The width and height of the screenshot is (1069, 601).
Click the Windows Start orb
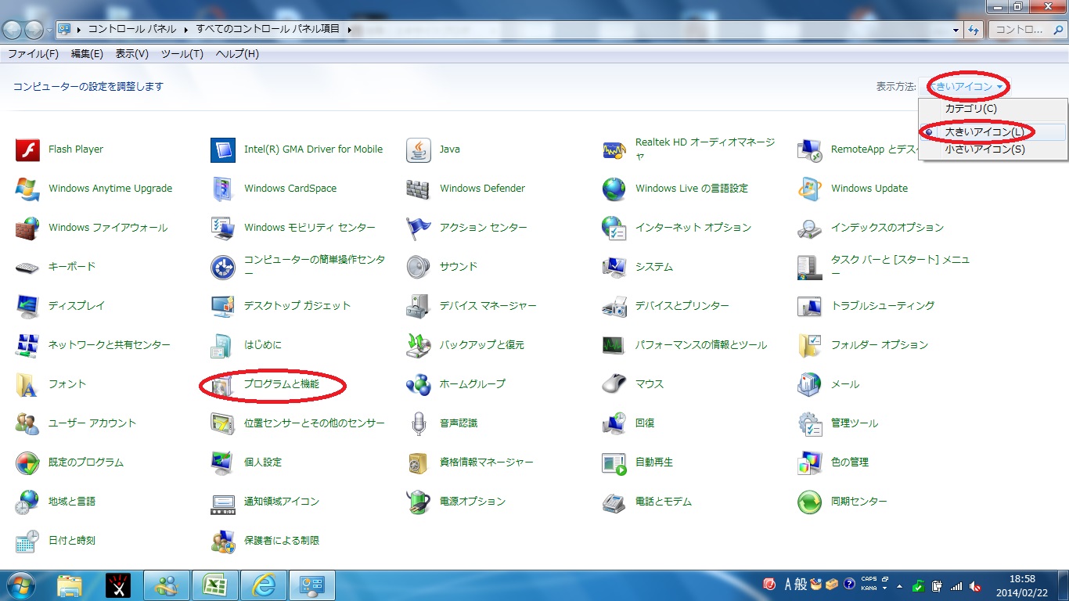click(21, 585)
